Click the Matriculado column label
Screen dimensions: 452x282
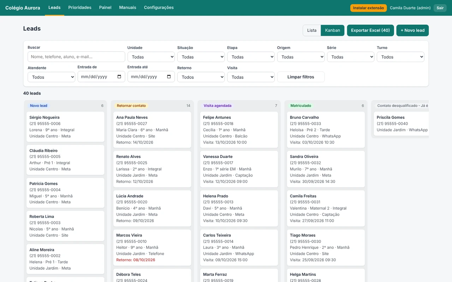pos(301,106)
